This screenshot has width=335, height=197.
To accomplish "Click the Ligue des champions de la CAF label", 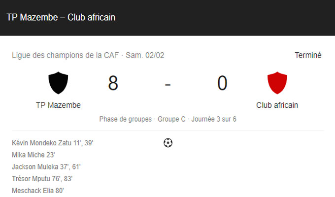I will coord(65,55).
